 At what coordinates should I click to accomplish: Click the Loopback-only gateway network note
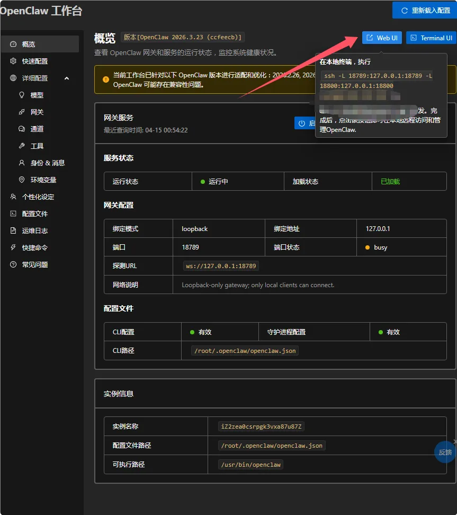(258, 285)
